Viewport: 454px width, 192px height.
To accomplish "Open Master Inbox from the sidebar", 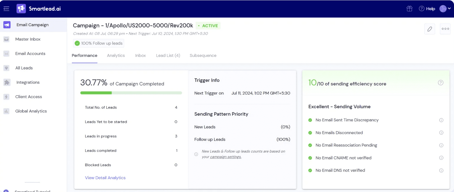I will point(28,39).
